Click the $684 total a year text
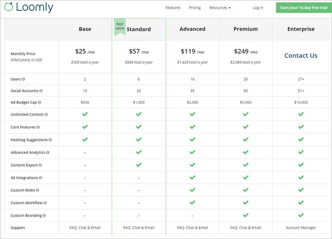The image size is (332, 239). pyautogui.click(x=139, y=62)
